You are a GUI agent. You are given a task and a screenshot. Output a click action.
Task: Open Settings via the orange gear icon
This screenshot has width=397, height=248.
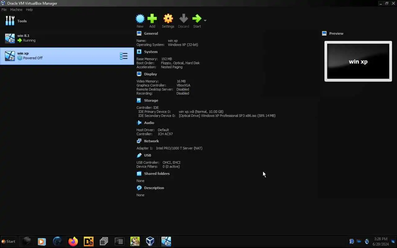[168, 19]
